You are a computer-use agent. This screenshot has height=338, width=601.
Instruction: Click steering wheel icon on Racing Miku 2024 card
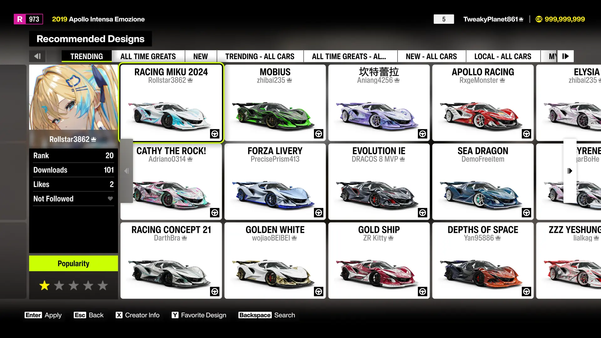coord(215,134)
